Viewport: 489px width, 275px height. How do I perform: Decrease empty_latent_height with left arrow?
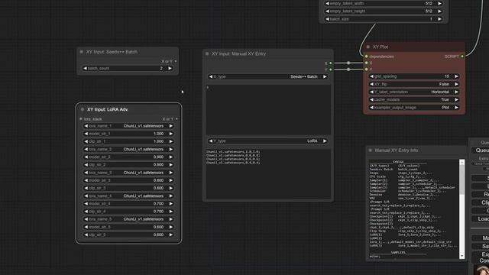coord(327,11)
